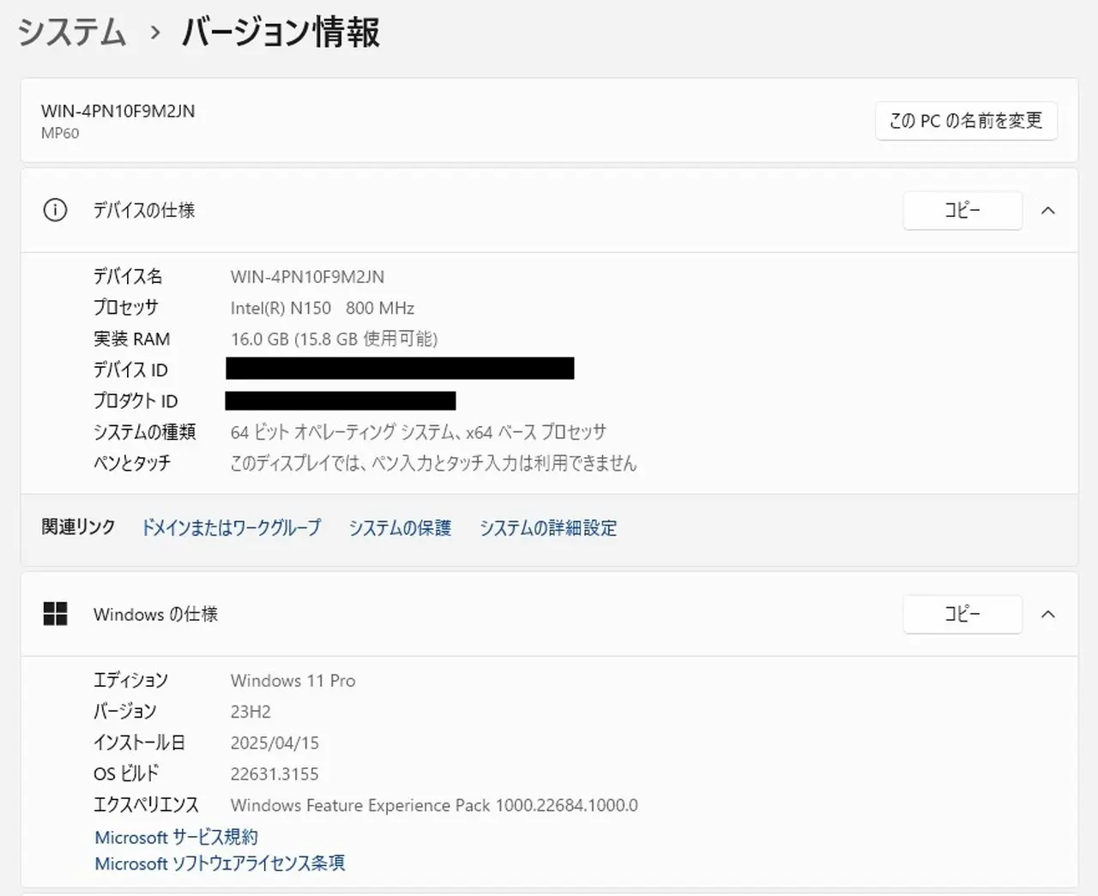Open the システムの保護 link

(400, 527)
